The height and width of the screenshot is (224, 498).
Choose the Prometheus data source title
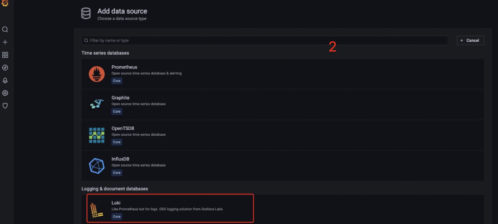pos(124,67)
